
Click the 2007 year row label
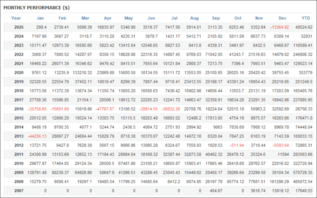point(19,191)
